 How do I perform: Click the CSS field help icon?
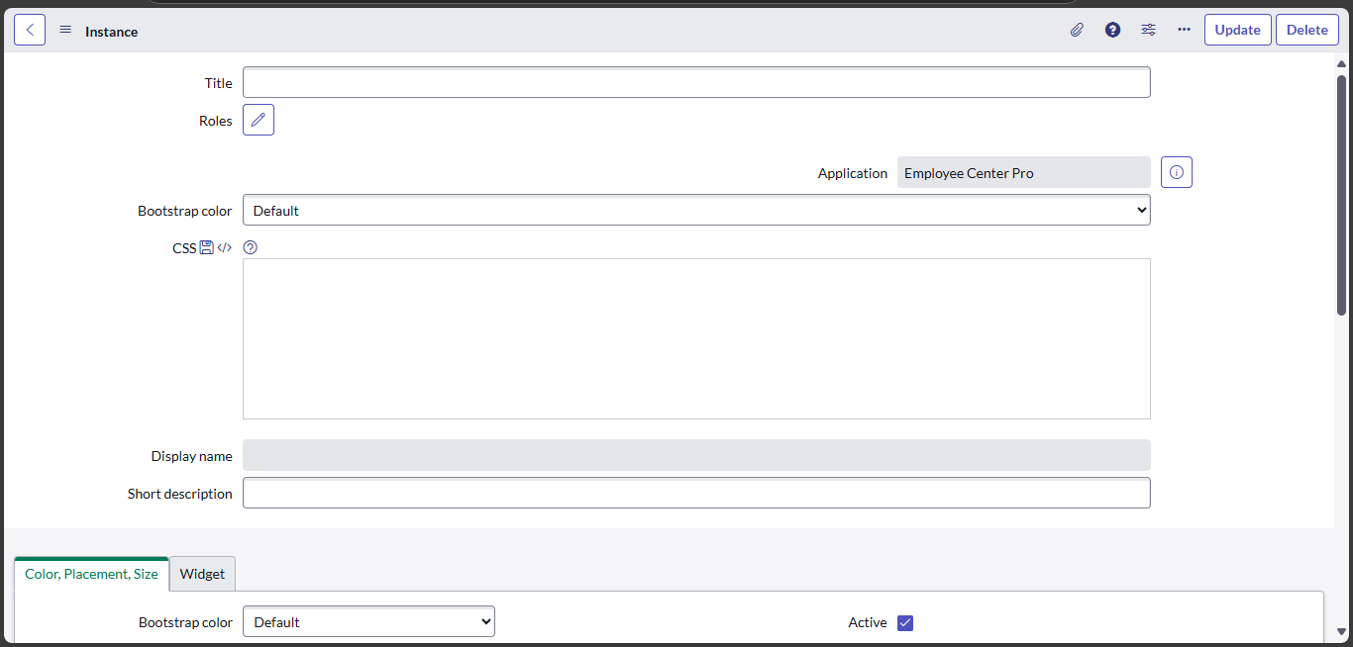(250, 246)
